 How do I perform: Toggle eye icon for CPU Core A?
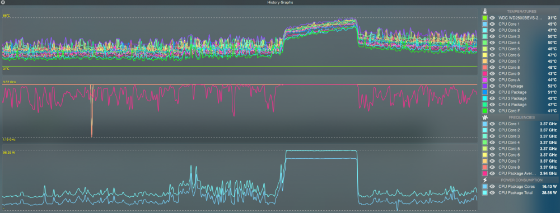click(x=492, y=79)
